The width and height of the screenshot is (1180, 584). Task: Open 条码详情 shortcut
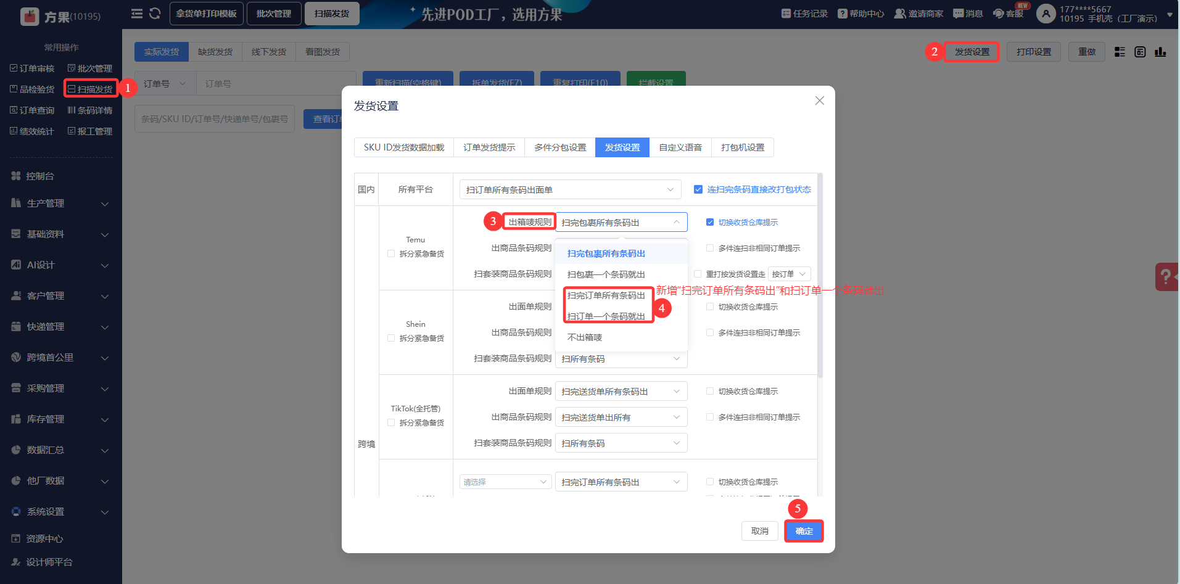click(90, 110)
